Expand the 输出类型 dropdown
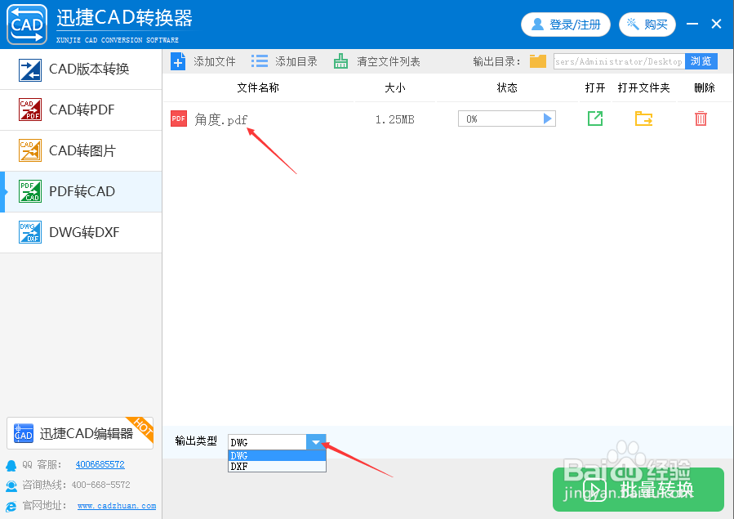 tap(317, 442)
